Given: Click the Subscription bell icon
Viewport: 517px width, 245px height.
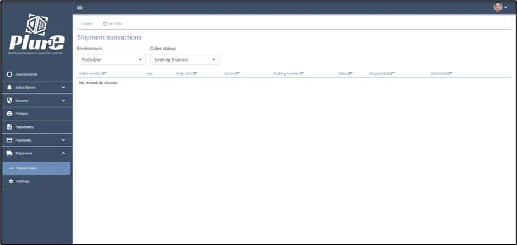Looking at the screenshot, I should pyautogui.click(x=10, y=87).
